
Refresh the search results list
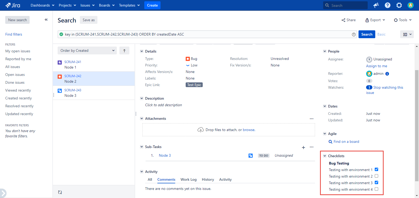pyautogui.click(x=60, y=192)
